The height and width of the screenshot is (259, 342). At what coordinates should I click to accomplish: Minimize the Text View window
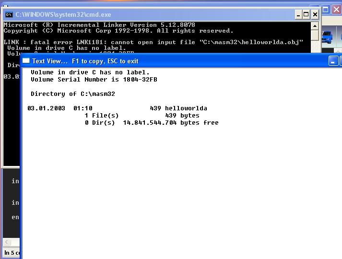tap(333, 61)
